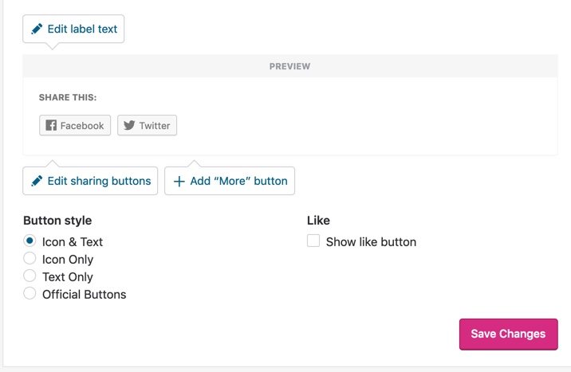Click the SHARE THIS: label text
This screenshot has height=372, width=571.
pos(68,97)
